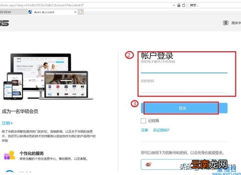Click the globe language icon
241x175 pixels.
226,23
